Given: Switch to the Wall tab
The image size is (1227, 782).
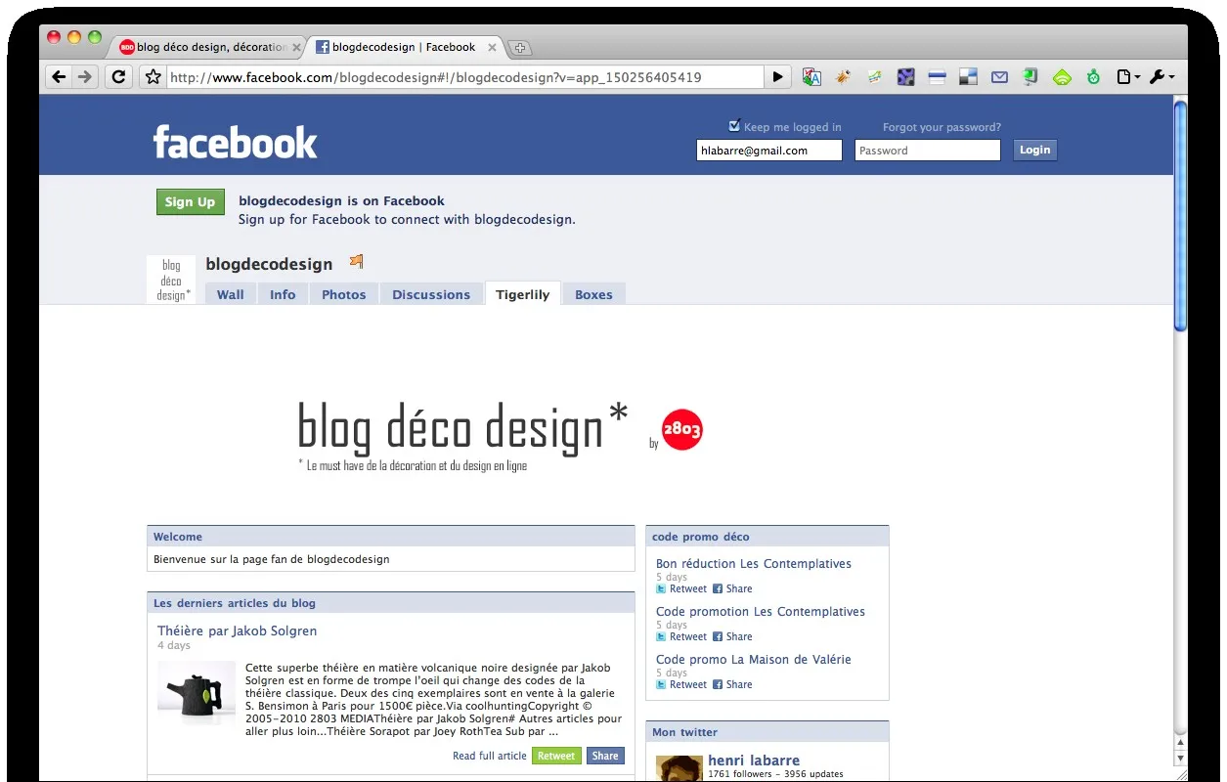Looking at the screenshot, I should click(x=231, y=294).
